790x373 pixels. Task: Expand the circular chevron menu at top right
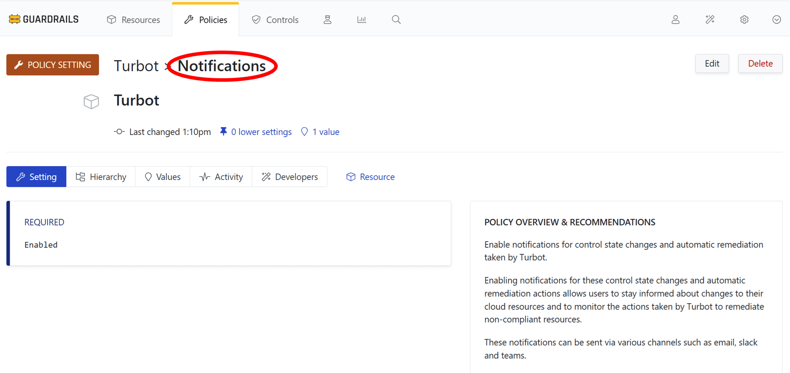tap(776, 19)
